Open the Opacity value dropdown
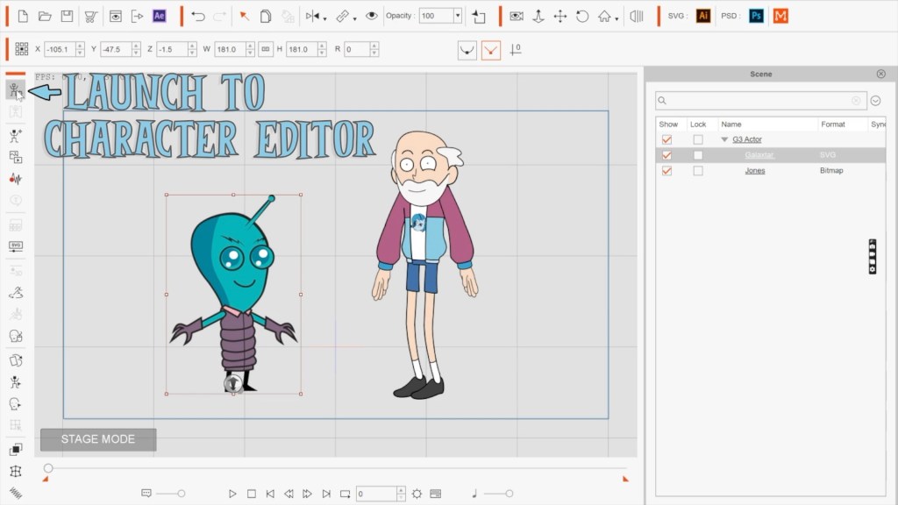 458,16
